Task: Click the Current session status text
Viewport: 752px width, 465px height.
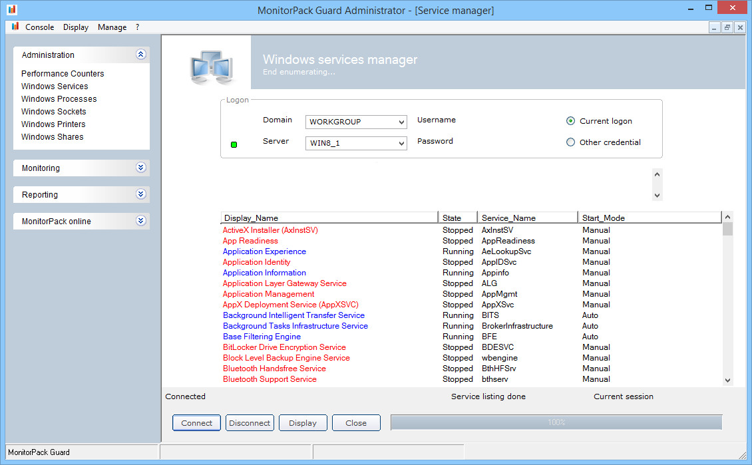Action: click(624, 396)
